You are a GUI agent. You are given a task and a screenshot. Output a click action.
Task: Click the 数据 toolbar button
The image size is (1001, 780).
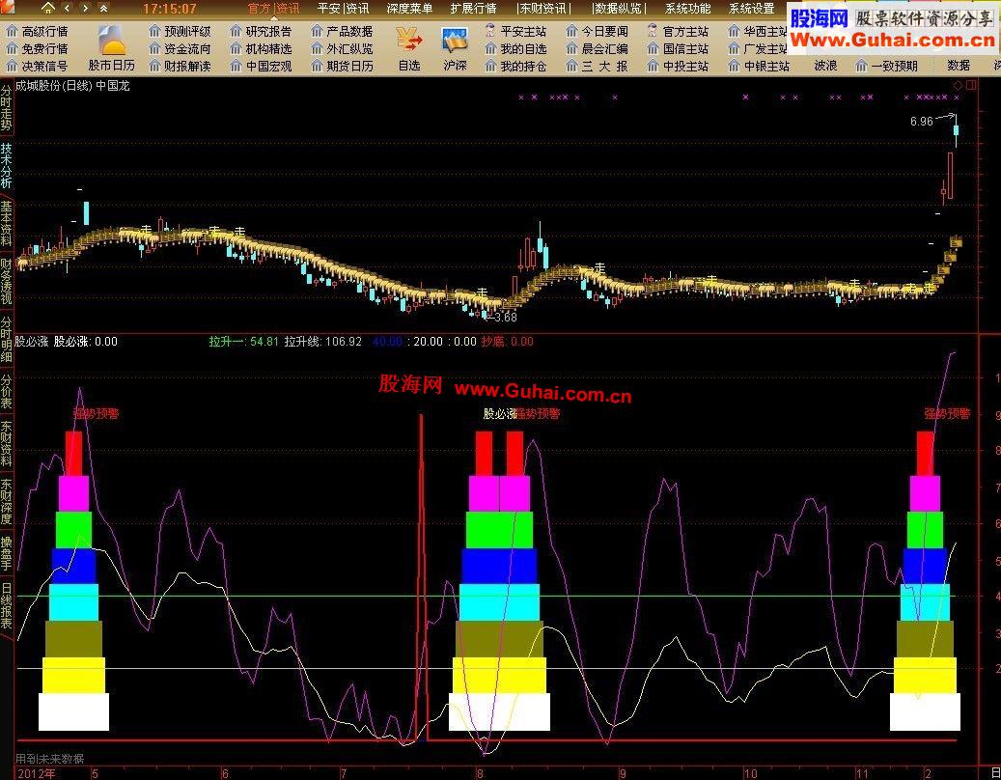(959, 66)
